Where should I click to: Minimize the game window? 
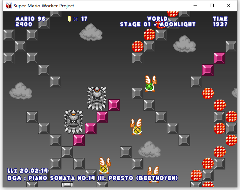click(195, 5)
